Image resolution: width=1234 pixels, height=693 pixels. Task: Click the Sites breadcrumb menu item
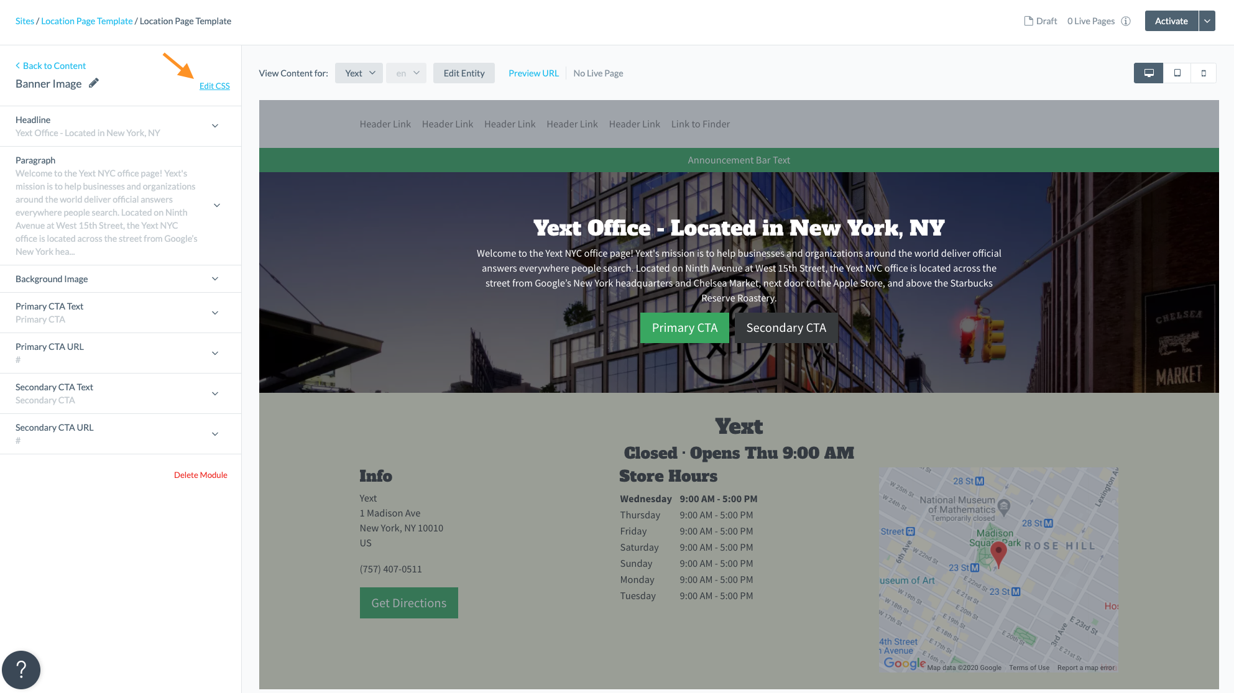coord(25,21)
